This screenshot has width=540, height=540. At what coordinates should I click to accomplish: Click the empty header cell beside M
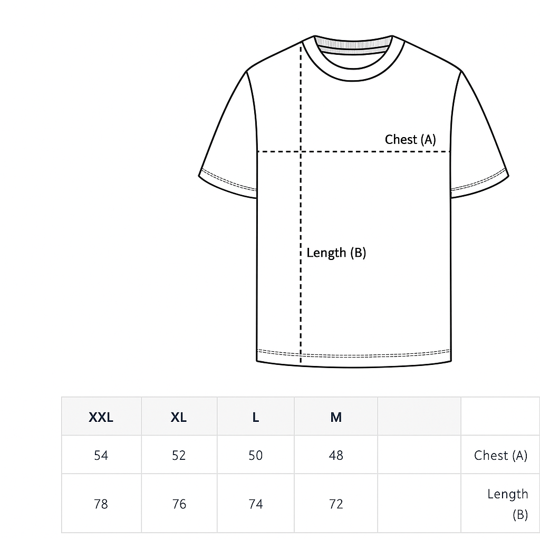point(419,416)
